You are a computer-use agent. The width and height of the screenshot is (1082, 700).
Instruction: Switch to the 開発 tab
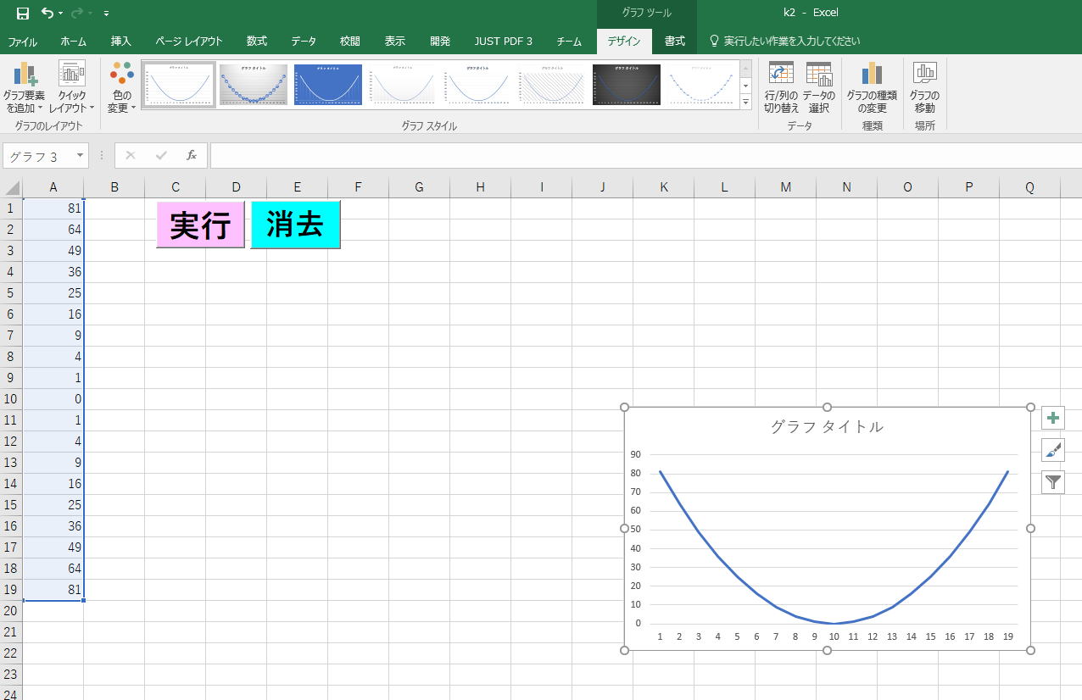coord(440,41)
